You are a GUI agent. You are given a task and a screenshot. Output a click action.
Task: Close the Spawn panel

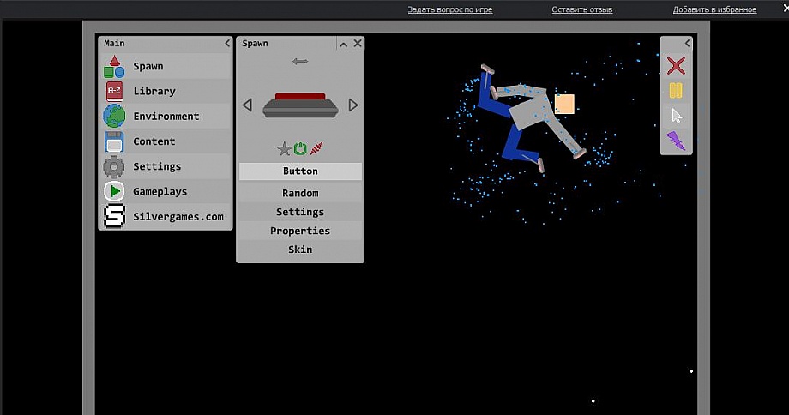tap(358, 43)
